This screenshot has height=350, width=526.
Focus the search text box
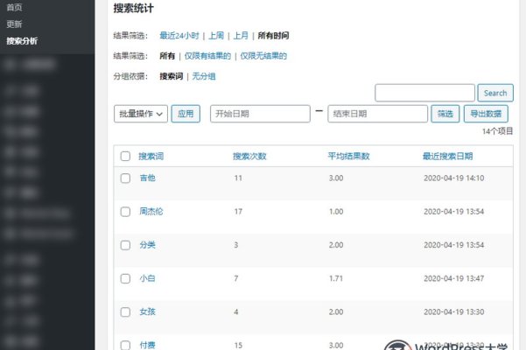(424, 93)
